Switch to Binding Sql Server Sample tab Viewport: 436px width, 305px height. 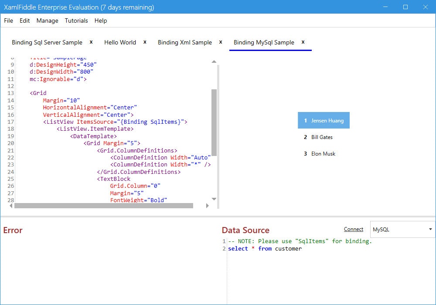[47, 42]
